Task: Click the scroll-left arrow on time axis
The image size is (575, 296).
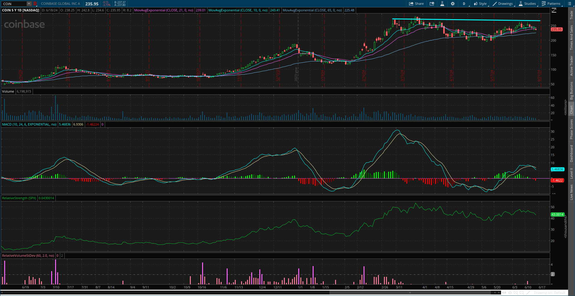Action: pyautogui.click(x=495, y=293)
